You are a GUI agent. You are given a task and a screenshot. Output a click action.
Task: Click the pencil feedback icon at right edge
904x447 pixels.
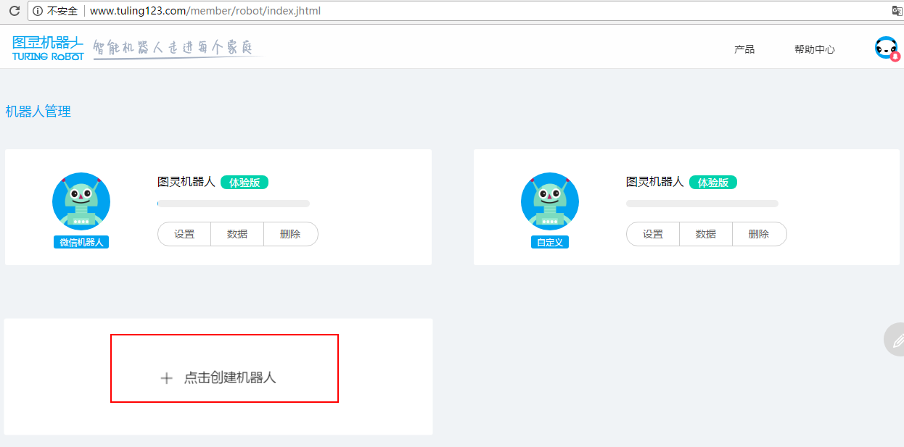pyautogui.click(x=897, y=339)
